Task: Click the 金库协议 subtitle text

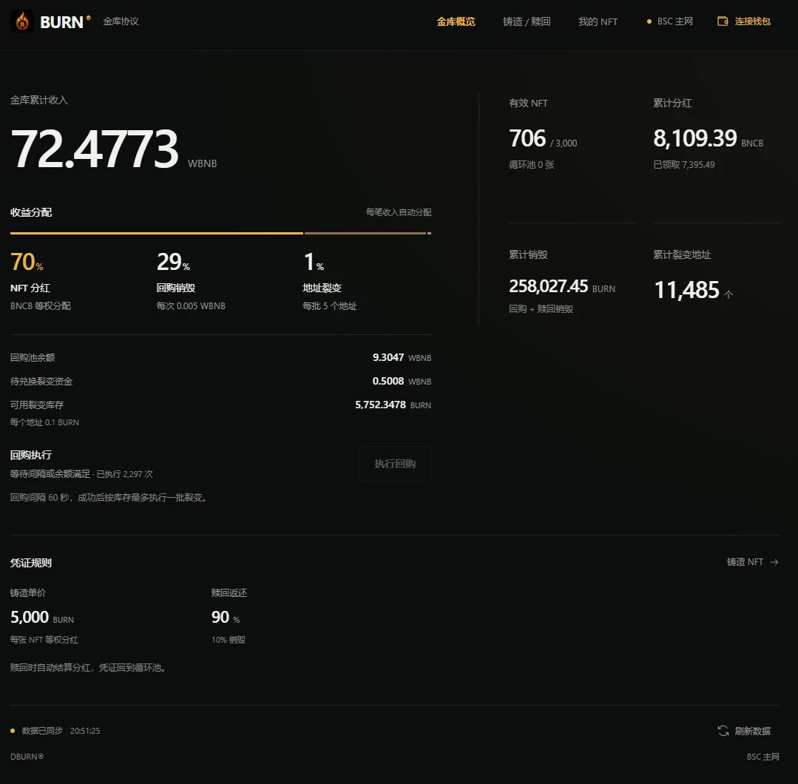Action: point(121,21)
